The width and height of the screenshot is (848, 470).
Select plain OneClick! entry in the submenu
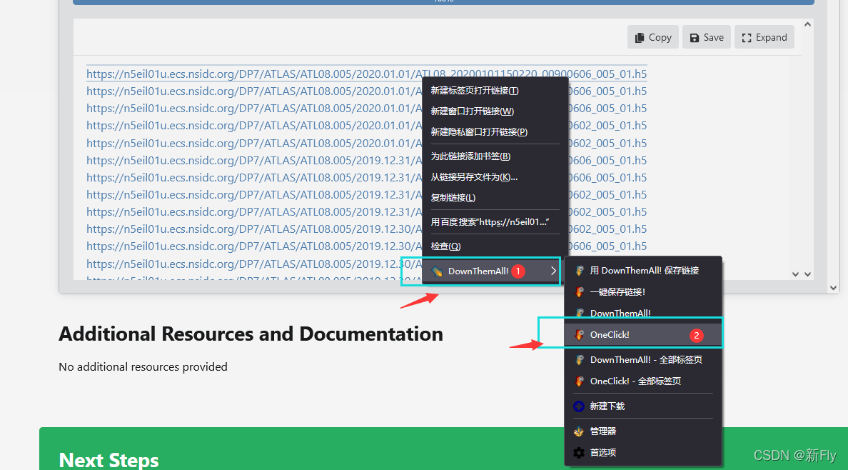pos(643,334)
